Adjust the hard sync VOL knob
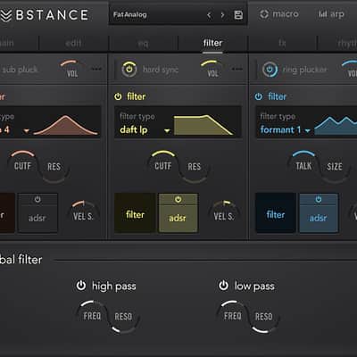 pos(212,70)
